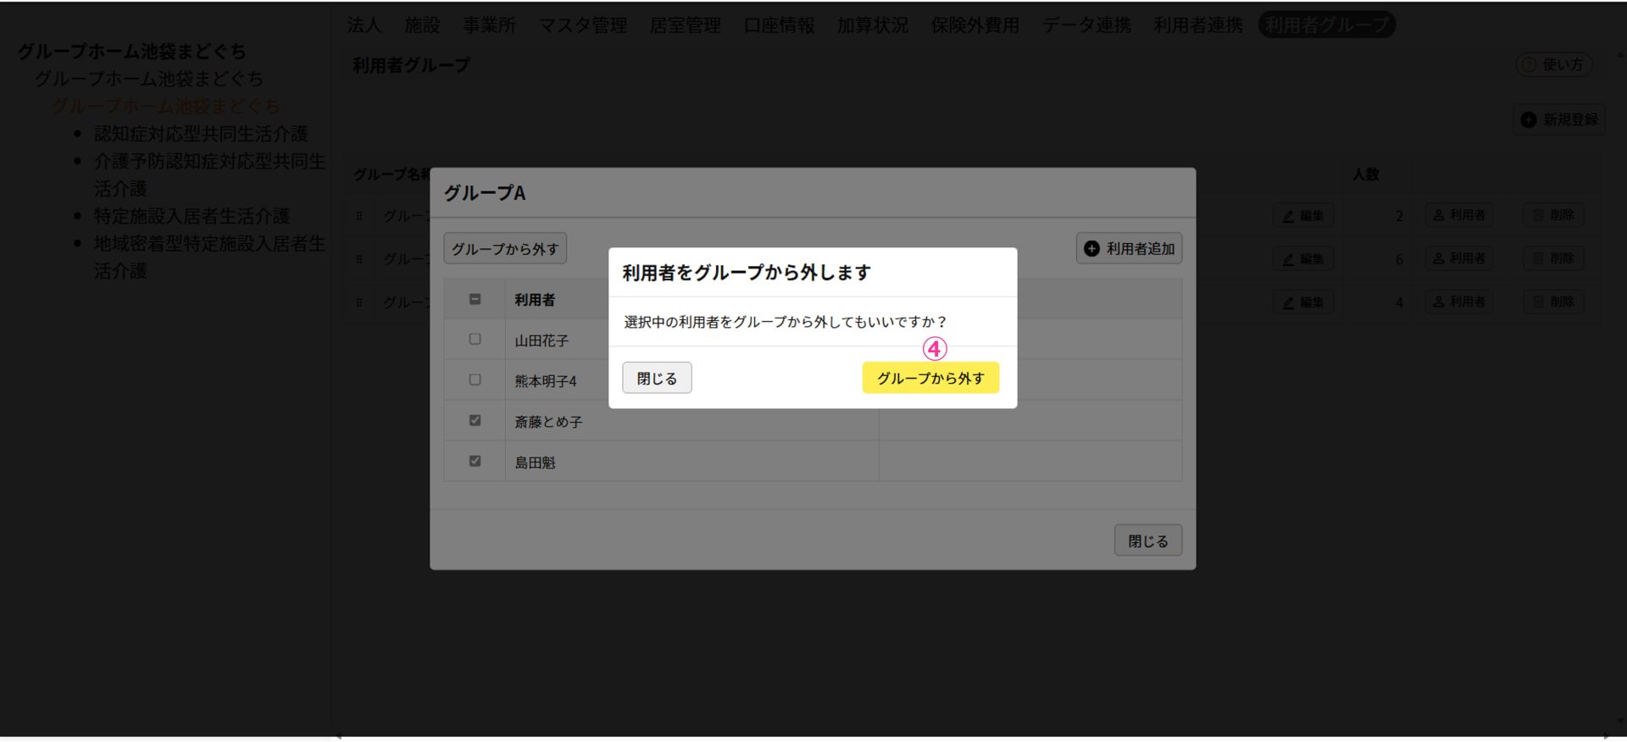Click the drag handle of first group row
This screenshot has height=742, width=1627.
[359, 216]
